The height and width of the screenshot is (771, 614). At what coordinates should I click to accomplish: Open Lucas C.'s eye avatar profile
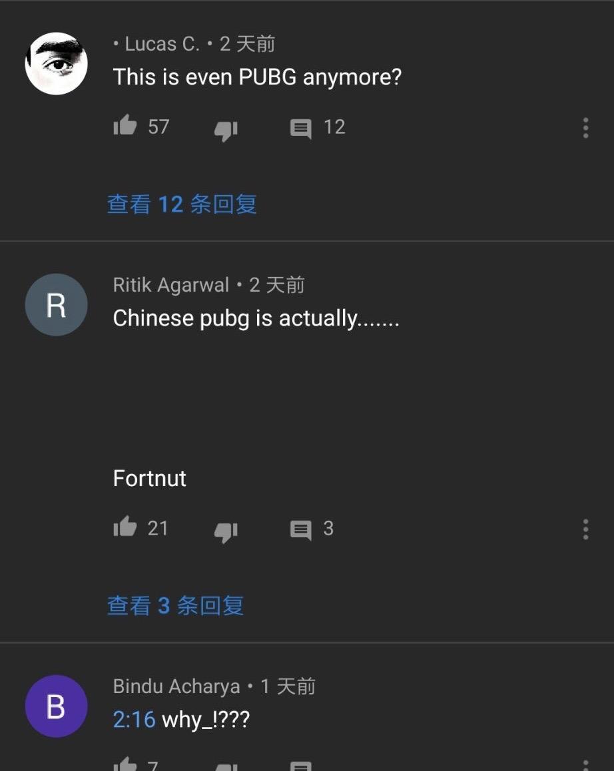pos(56,63)
